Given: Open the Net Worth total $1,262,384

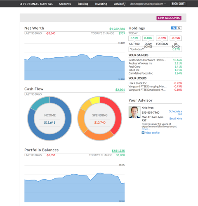Looking at the screenshot, I should pos(117,29).
